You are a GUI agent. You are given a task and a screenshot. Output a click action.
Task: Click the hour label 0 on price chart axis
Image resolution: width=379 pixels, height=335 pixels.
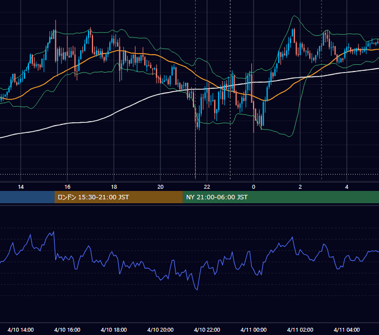(x=254, y=187)
